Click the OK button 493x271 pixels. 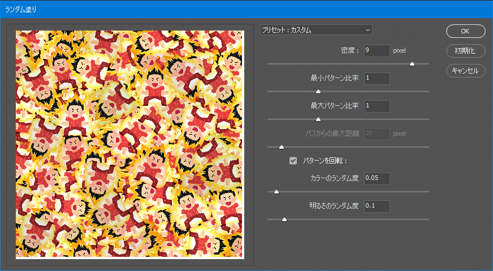[x=466, y=31]
